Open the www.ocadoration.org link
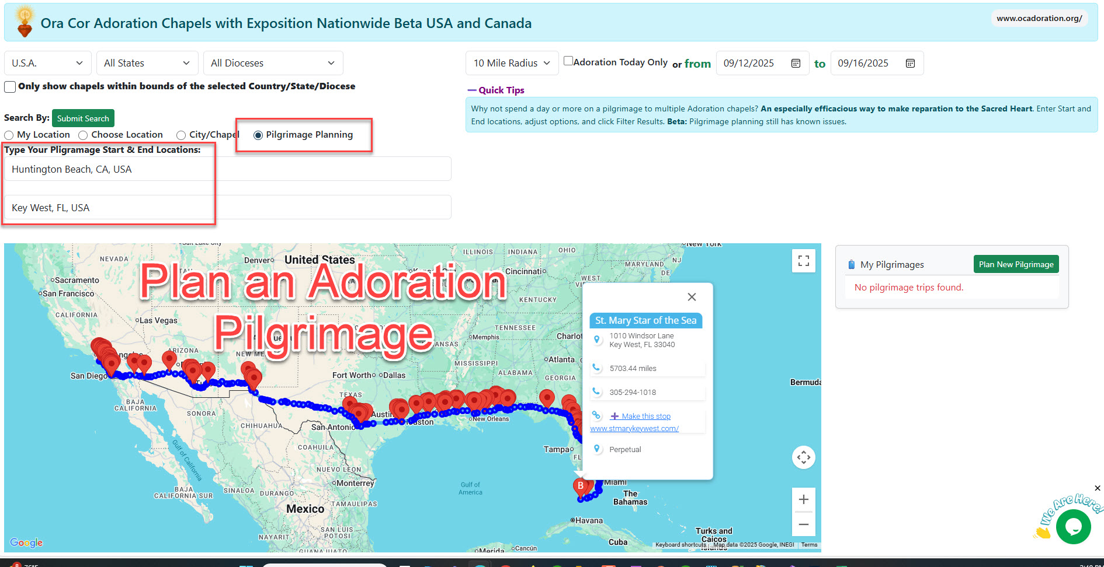 point(1039,18)
